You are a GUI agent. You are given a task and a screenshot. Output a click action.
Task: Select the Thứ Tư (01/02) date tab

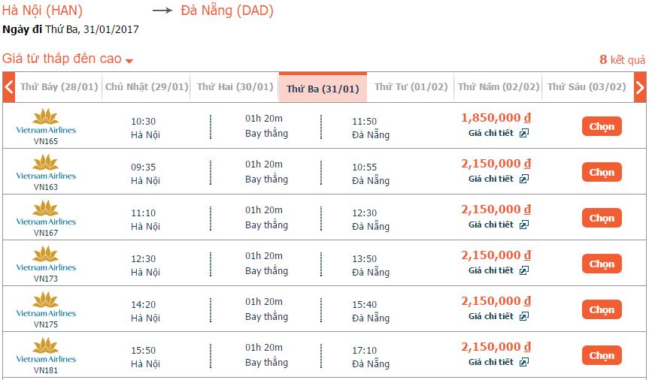[x=411, y=87]
